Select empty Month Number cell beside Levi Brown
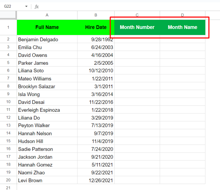 pyautogui.click(x=137, y=180)
